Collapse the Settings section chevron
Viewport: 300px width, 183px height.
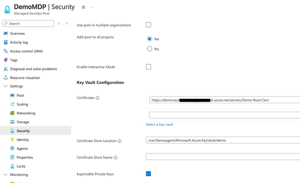(x=6, y=86)
